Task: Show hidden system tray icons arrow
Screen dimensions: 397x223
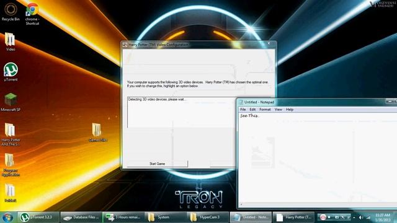Action: point(354,217)
